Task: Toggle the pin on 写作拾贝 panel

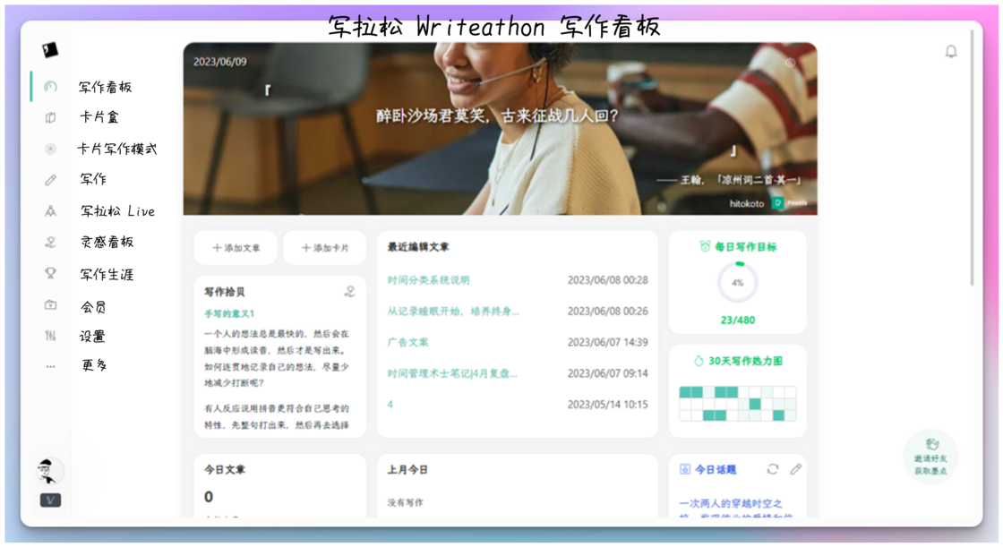Action: coord(350,291)
